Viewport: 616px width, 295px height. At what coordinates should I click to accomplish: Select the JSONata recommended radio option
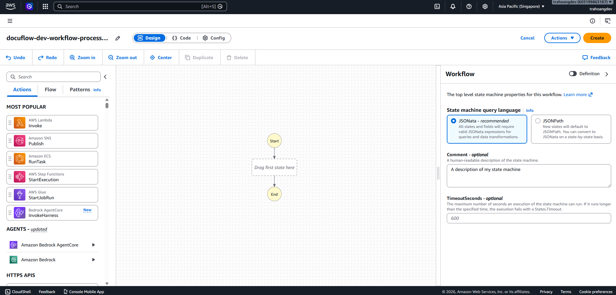tap(454, 121)
